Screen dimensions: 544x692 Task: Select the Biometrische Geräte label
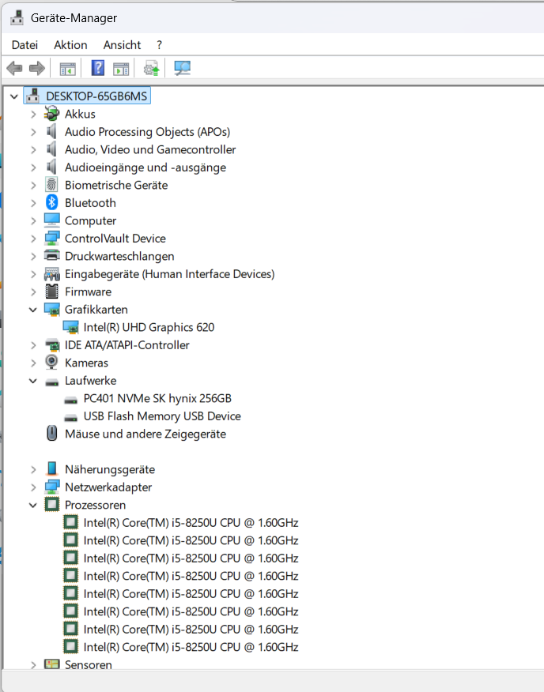(116, 185)
